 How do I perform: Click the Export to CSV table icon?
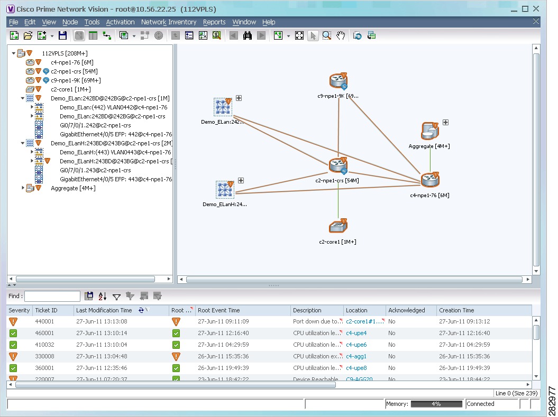click(x=89, y=296)
